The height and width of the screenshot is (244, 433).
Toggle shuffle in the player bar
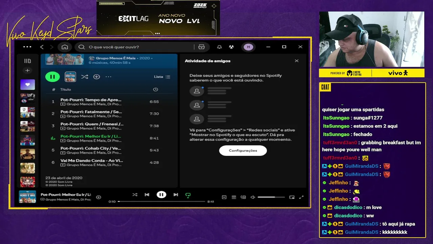tap(135, 195)
